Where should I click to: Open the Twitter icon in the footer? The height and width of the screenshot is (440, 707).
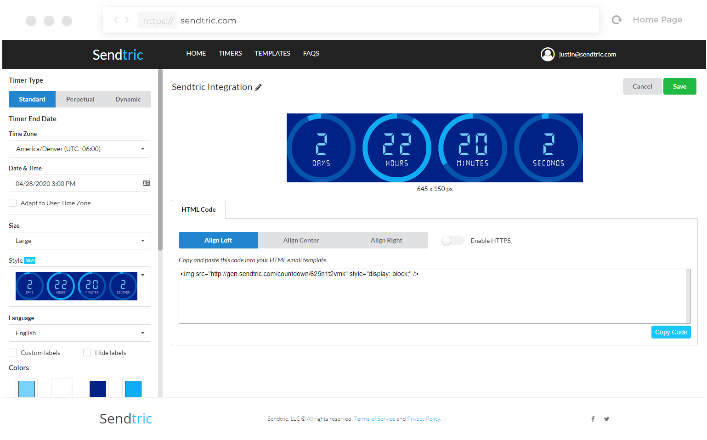tap(606, 419)
